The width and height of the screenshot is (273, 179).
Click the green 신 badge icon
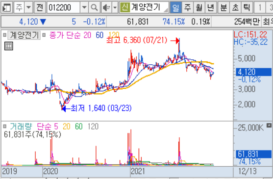124,7
